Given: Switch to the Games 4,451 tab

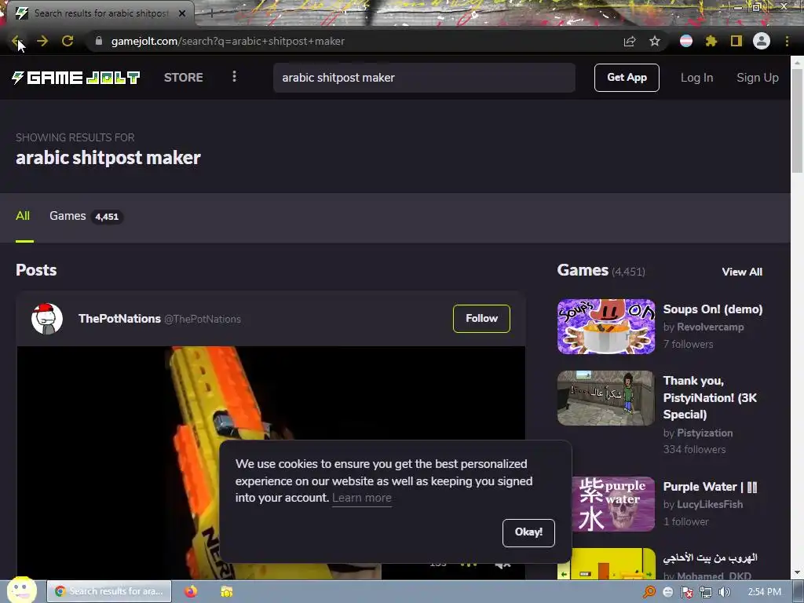Looking at the screenshot, I should point(86,216).
